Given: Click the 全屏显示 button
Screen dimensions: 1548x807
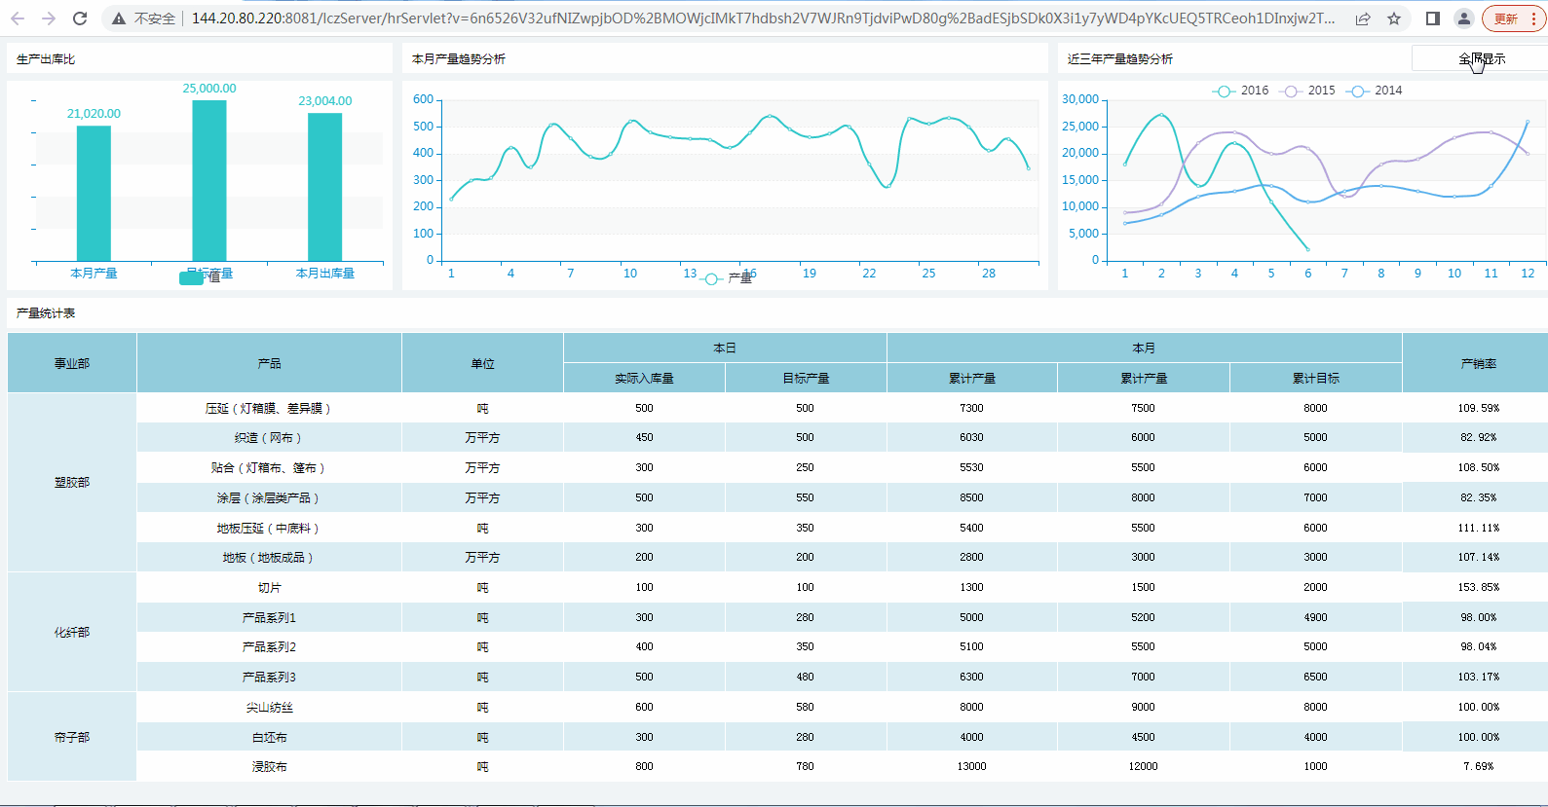Looking at the screenshot, I should (1481, 58).
